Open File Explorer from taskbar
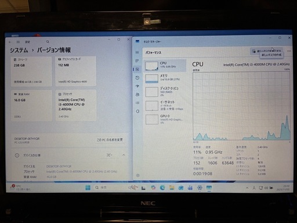297x223 pixels. click(172, 188)
